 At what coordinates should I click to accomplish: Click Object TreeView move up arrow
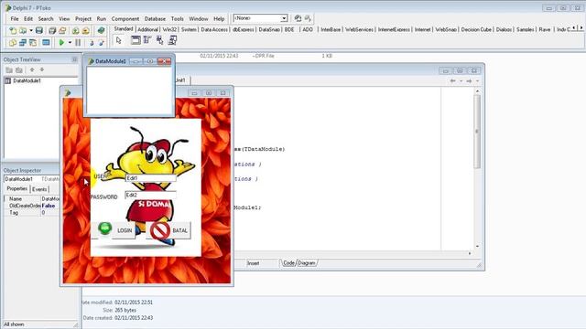pos(32,69)
